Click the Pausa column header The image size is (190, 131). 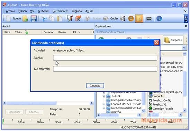pos(62,32)
